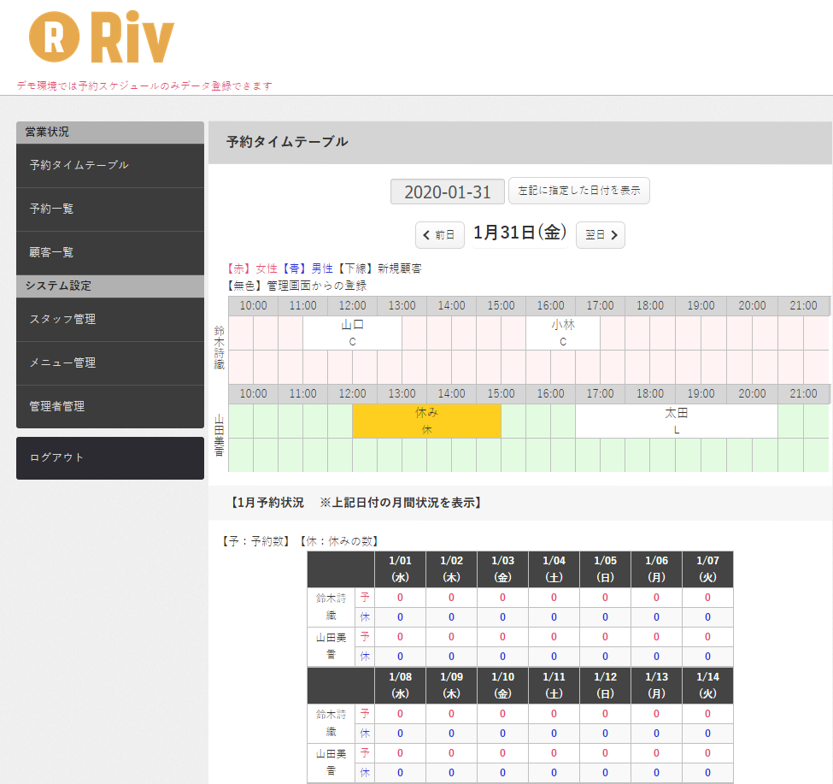833x784 pixels.
Task: Open メニュー管理 menu item
Action: click(110, 363)
